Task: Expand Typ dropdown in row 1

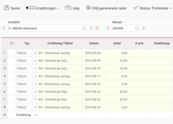Action: 35,53
